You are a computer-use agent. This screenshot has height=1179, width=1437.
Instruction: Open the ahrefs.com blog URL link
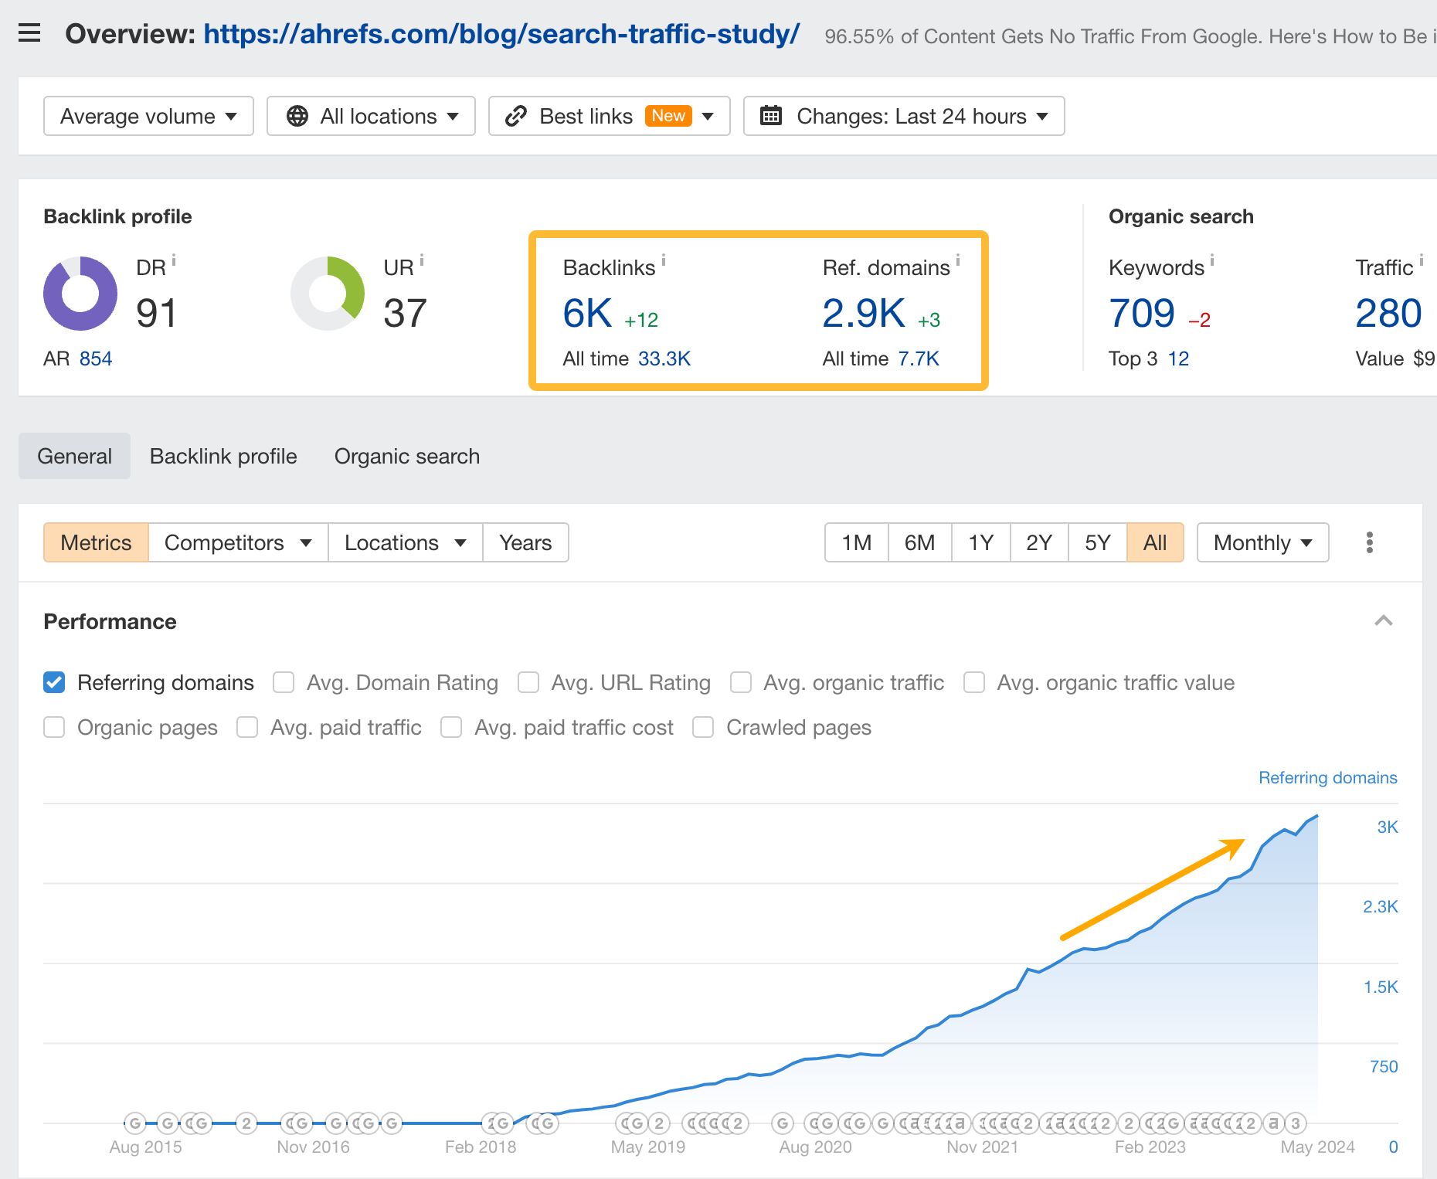pos(500,34)
